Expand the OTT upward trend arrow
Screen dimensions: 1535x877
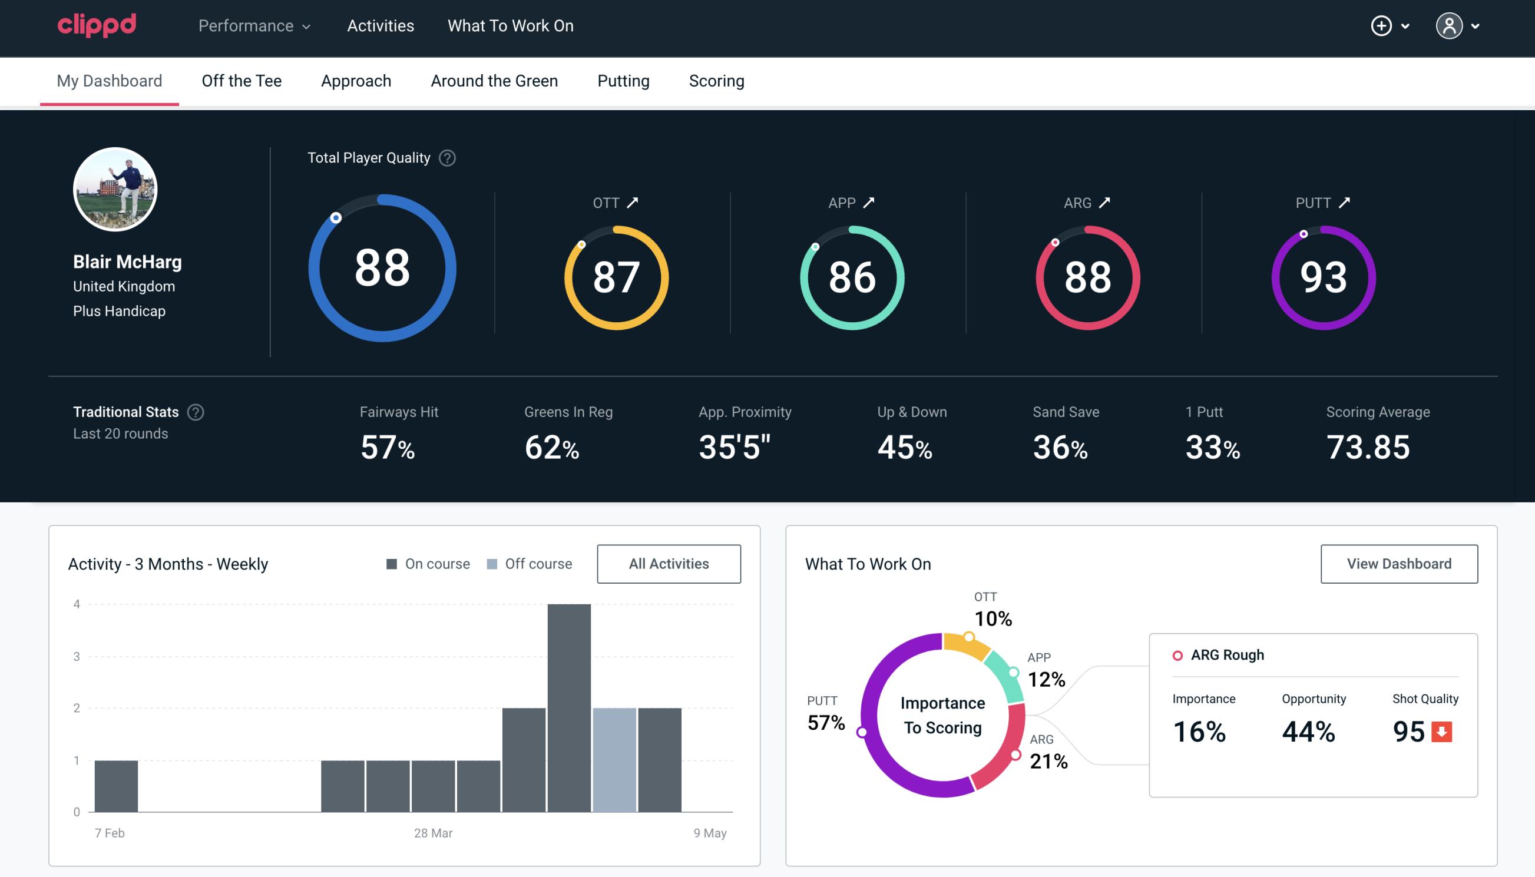point(633,203)
